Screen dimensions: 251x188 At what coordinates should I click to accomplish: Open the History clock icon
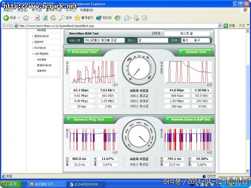117,18
